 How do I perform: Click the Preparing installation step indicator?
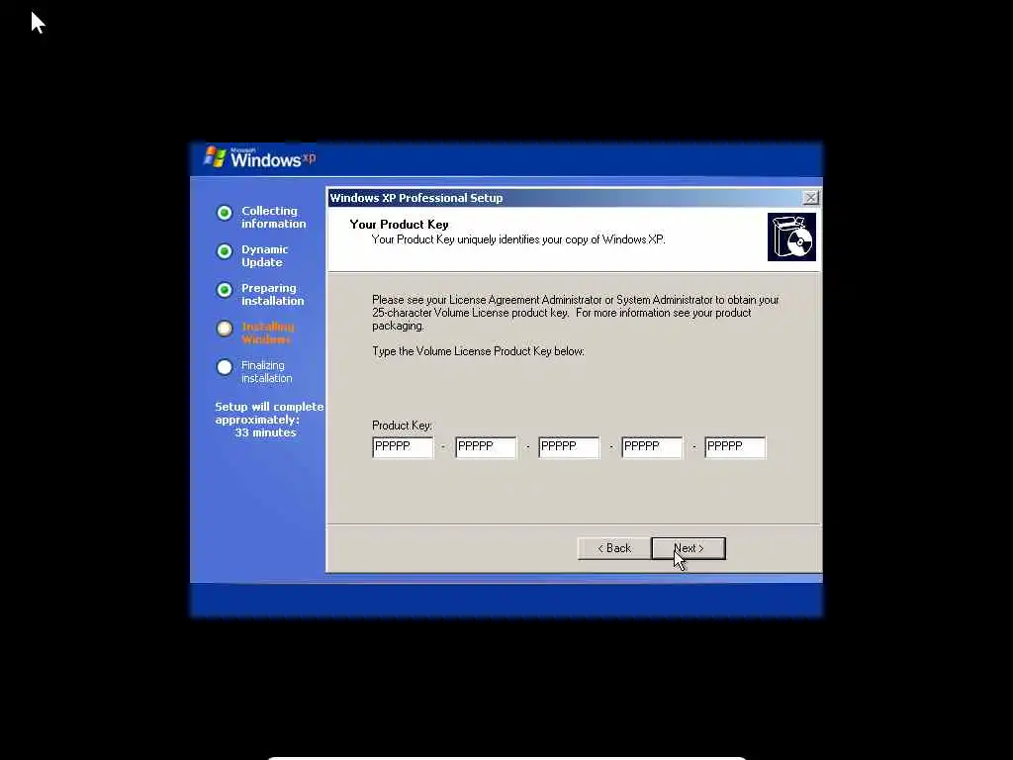point(225,290)
